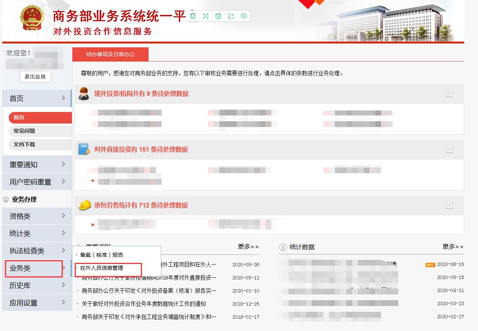Open the 文档下载 sidebar item
Screen dimensions: 478x331
pos(24,144)
